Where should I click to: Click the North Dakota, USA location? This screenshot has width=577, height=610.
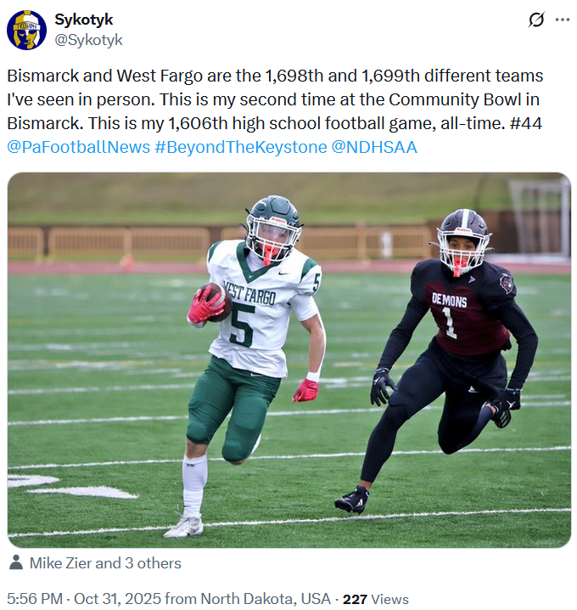[x=266, y=598]
